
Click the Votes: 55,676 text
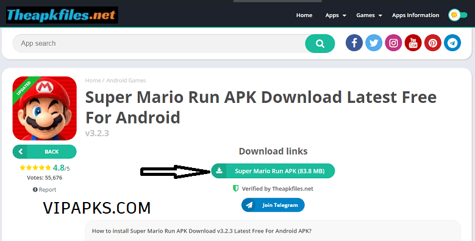click(45, 178)
